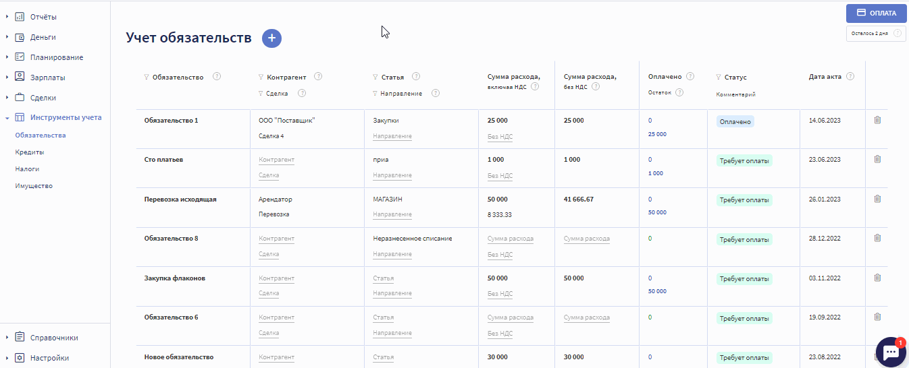The width and height of the screenshot is (909, 368).
Task: Click the ОПЛАТА button
Action: click(876, 13)
